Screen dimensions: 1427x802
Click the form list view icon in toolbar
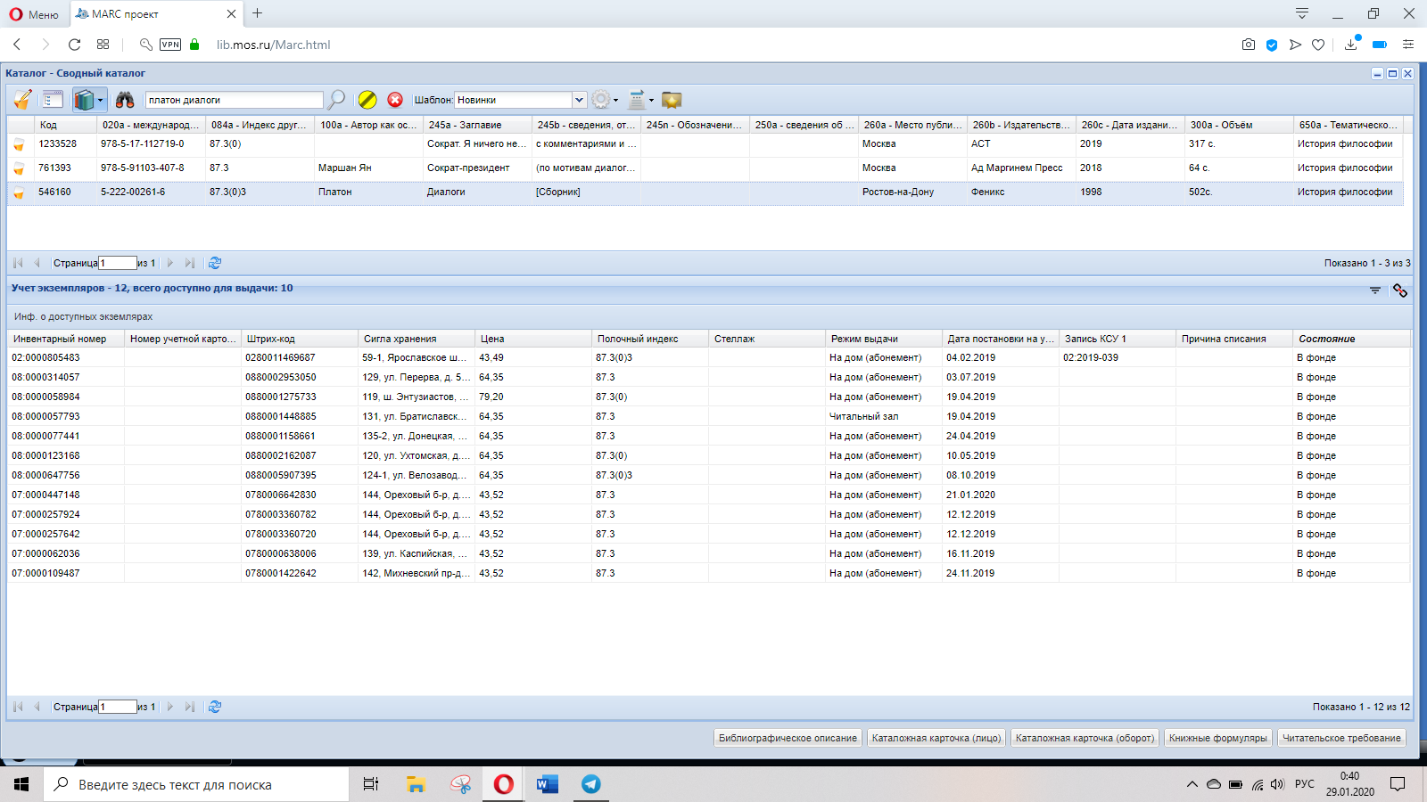(x=53, y=100)
